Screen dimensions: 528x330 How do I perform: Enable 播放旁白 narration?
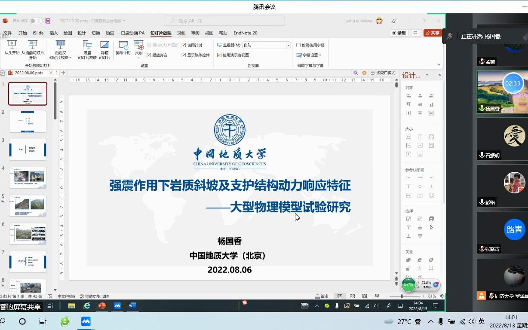[x=148, y=55]
